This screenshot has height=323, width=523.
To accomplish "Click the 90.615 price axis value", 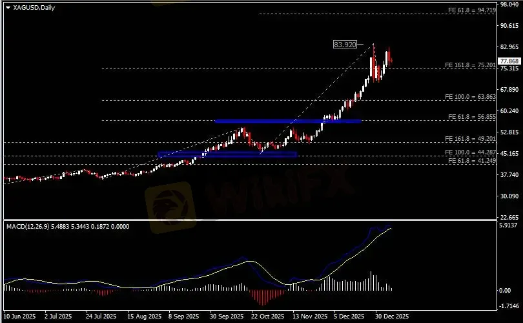I will [x=509, y=26].
